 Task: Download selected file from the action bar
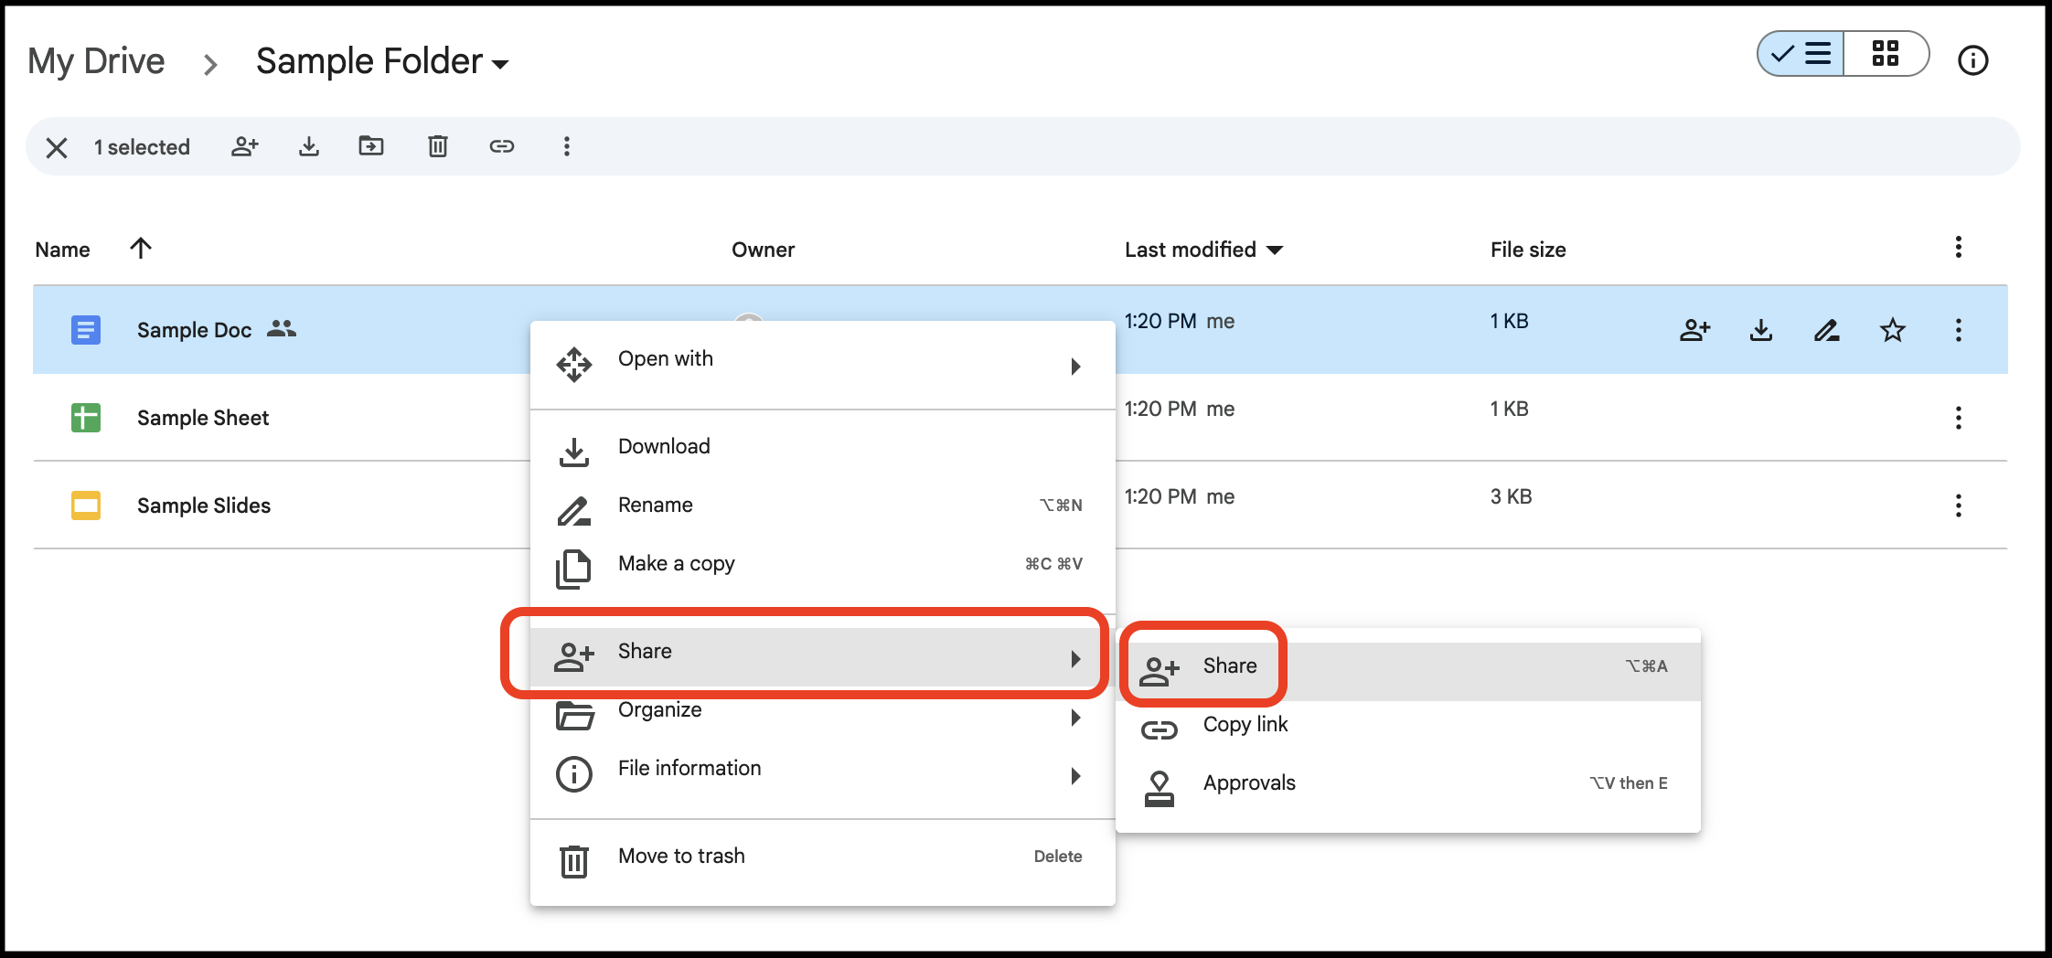pos(309,146)
